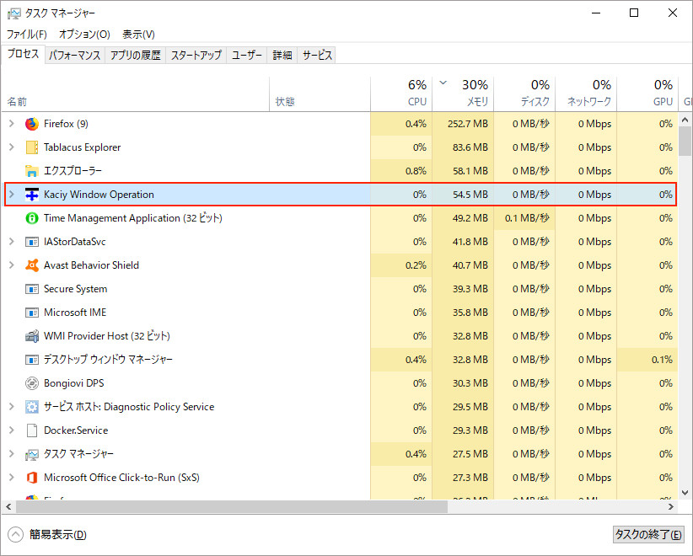Screen dimensions: 693x556
Task: Click the vertical scrollbar down arrow
Action: click(x=685, y=493)
